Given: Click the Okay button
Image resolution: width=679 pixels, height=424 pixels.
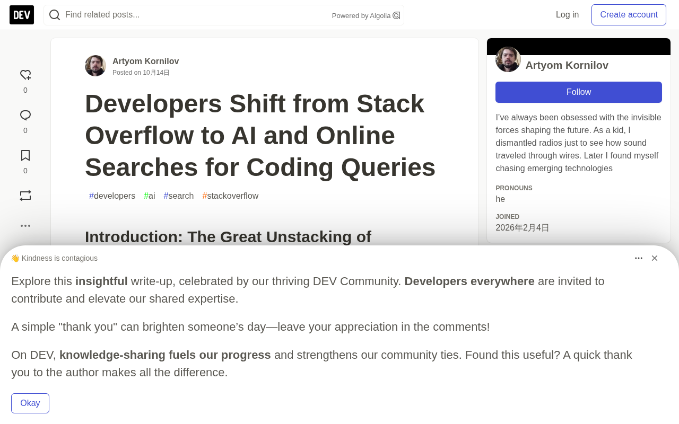Looking at the screenshot, I should (30, 403).
